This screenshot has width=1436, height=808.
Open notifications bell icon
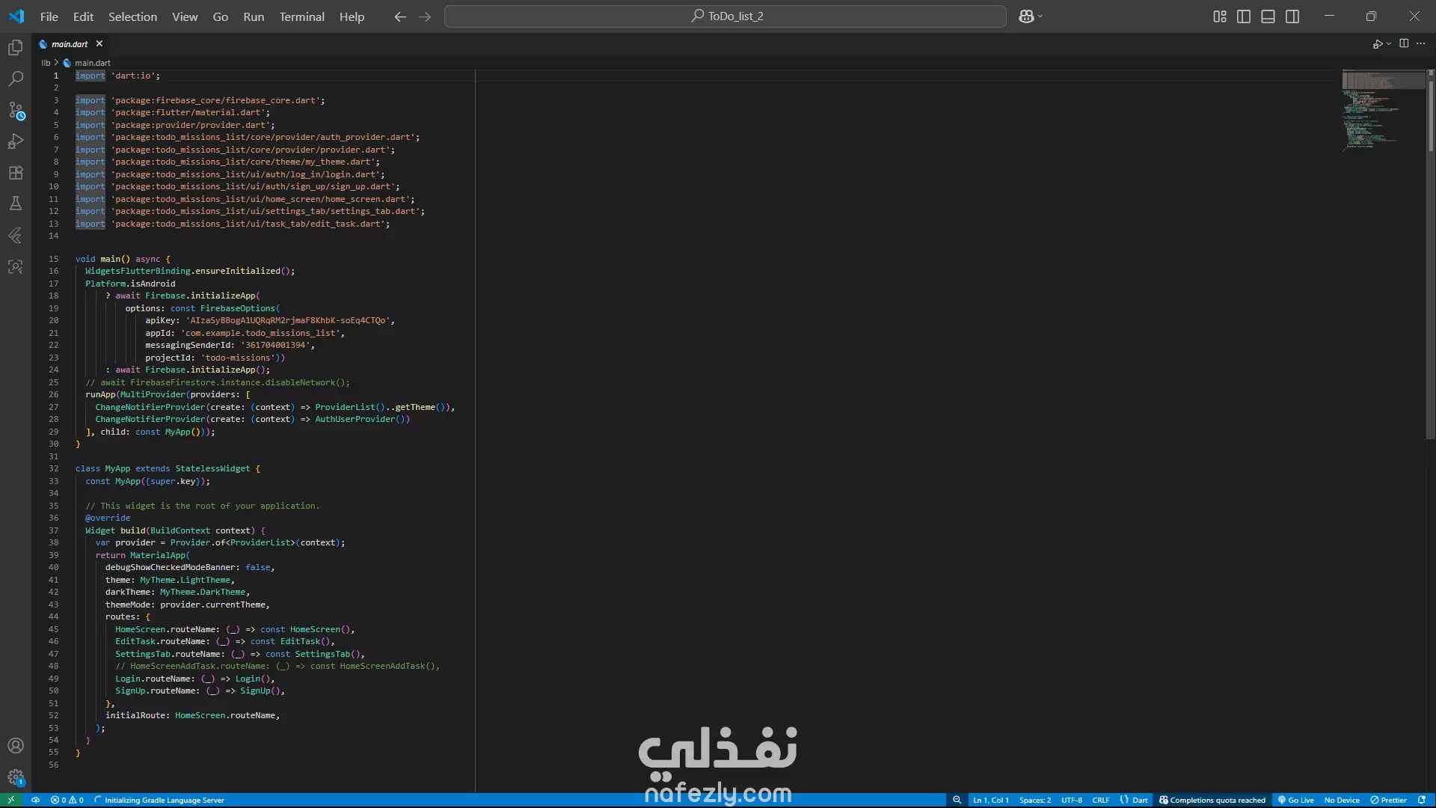pos(1422,800)
